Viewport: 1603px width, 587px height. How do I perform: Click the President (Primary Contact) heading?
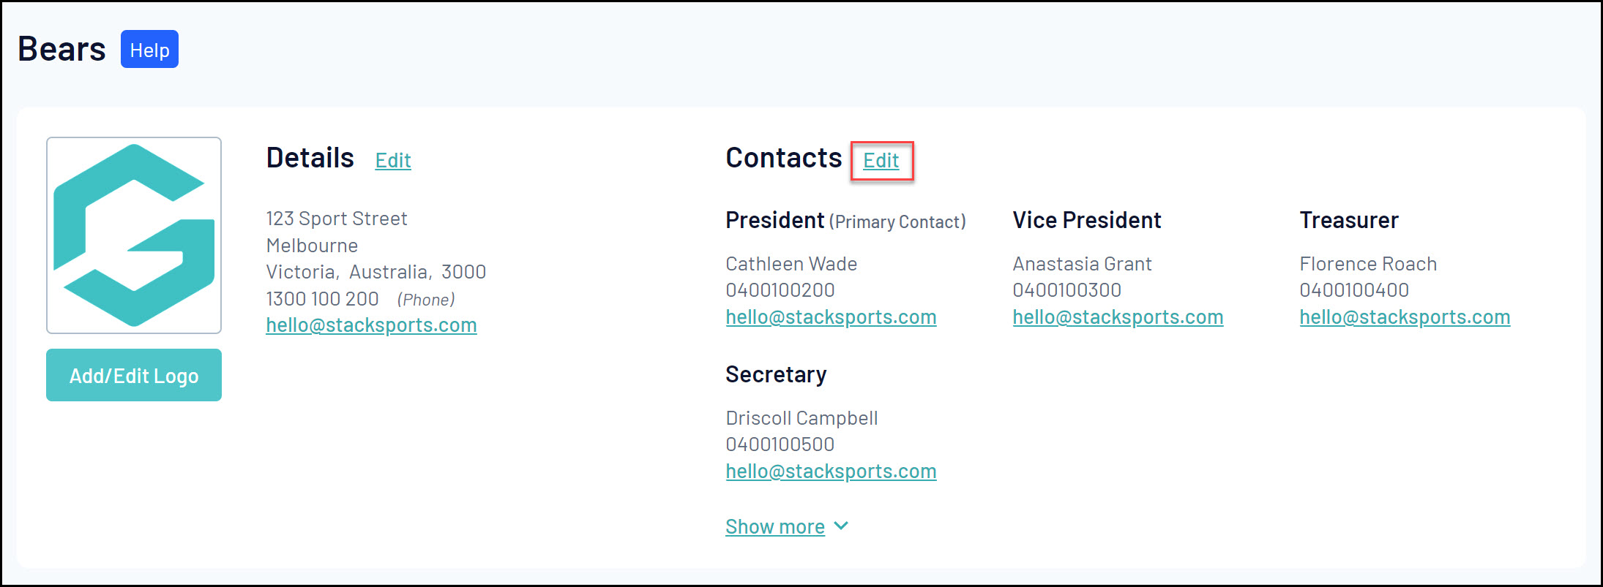coord(845,220)
